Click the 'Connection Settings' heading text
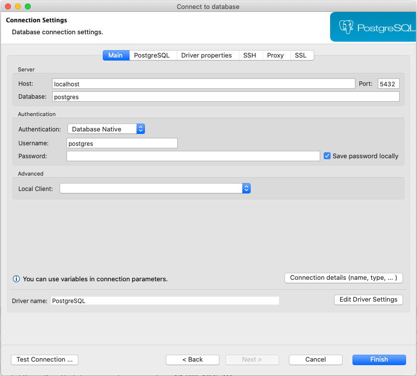This screenshot has width=417, height=376. (36, 20)
